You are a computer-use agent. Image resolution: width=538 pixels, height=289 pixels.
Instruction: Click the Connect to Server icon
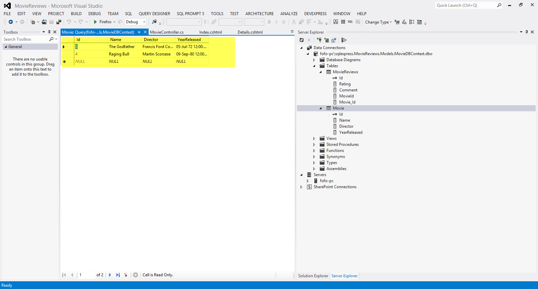(x=326, y=40)
